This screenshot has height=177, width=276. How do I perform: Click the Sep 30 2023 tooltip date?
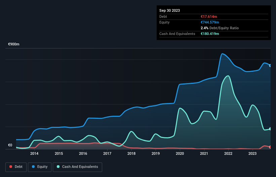point(169,10)
